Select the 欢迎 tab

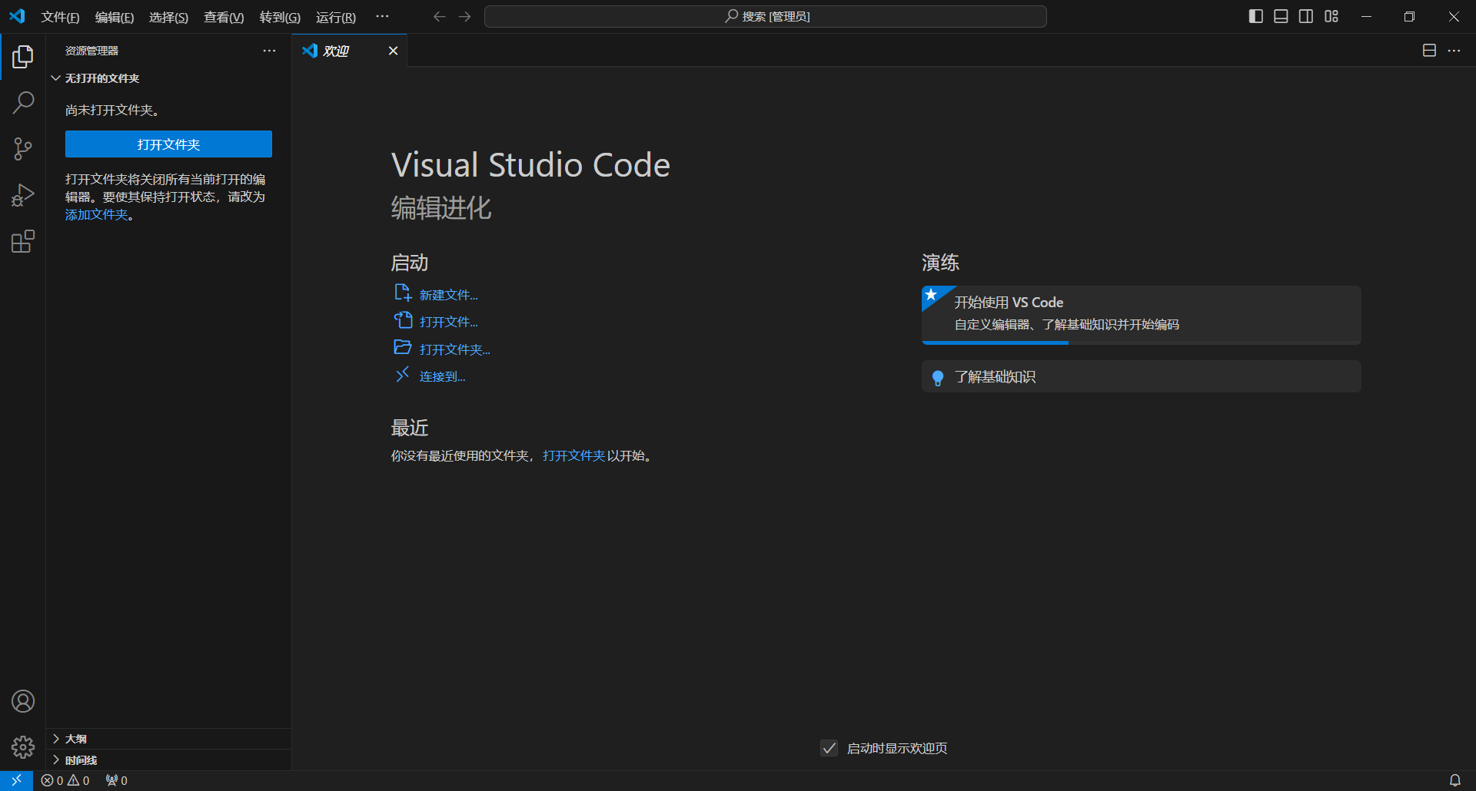[350, 51]
